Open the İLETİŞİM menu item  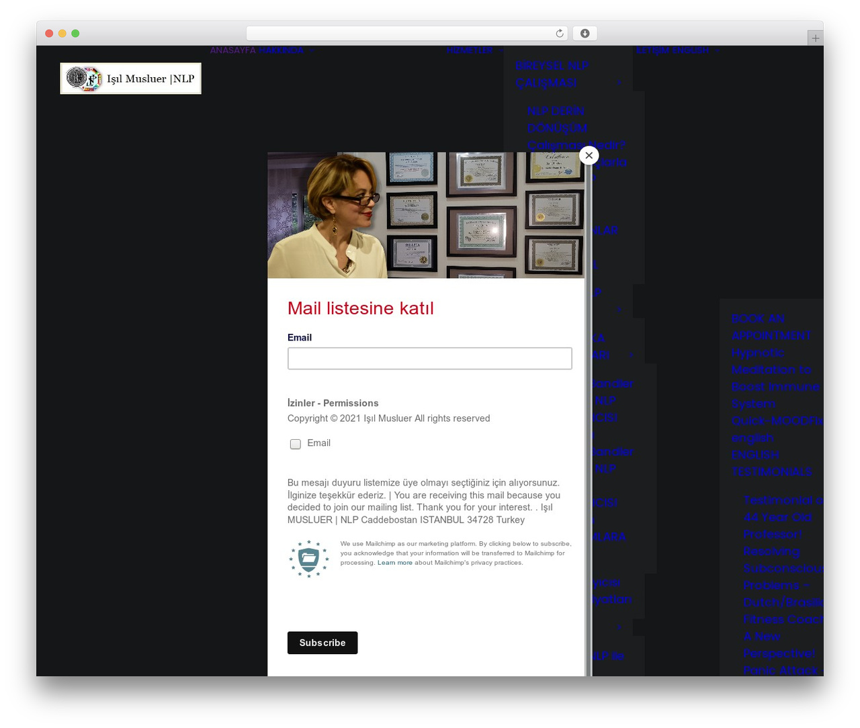coord(652,50)
